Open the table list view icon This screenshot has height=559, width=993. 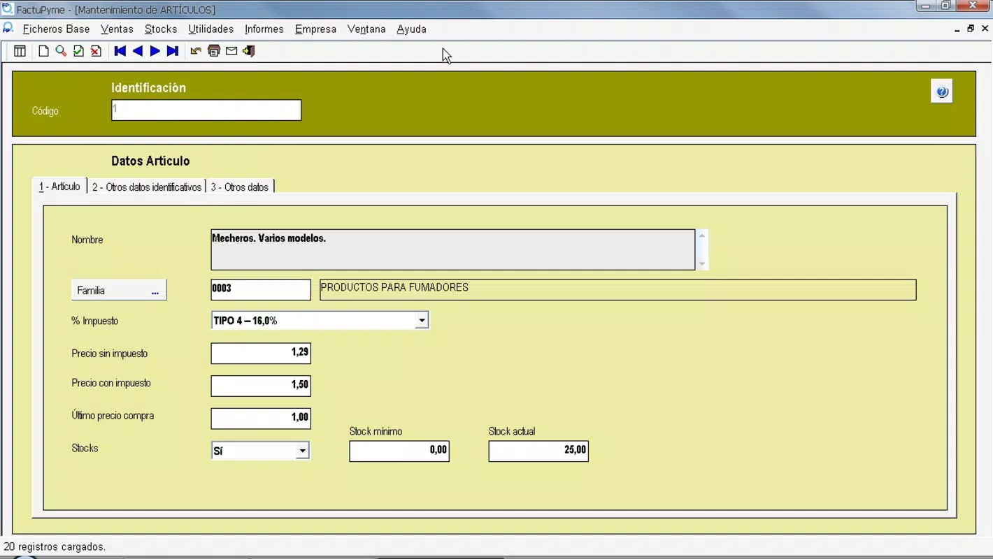tap(20, 51)
